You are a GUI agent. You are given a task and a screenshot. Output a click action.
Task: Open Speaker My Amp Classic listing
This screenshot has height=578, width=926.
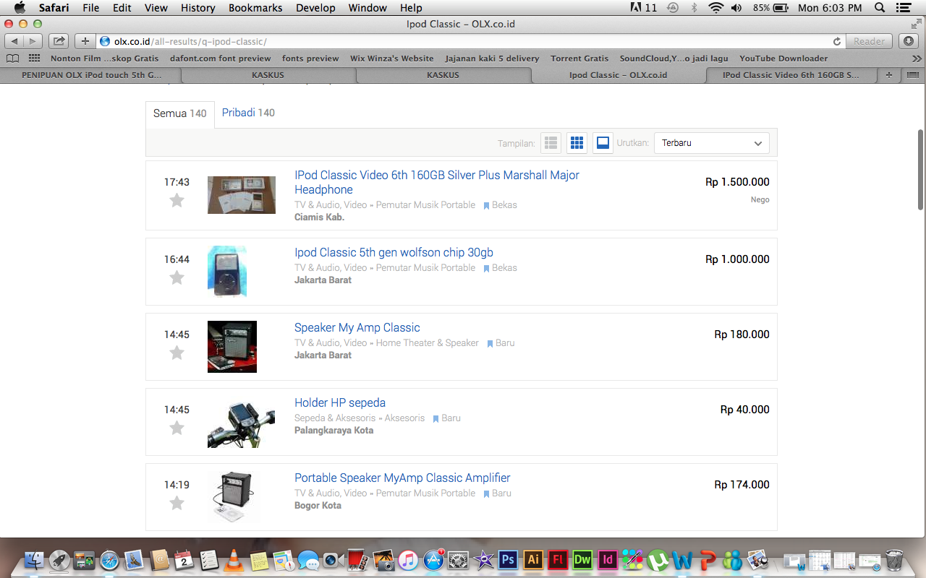[x=357, y=327]
